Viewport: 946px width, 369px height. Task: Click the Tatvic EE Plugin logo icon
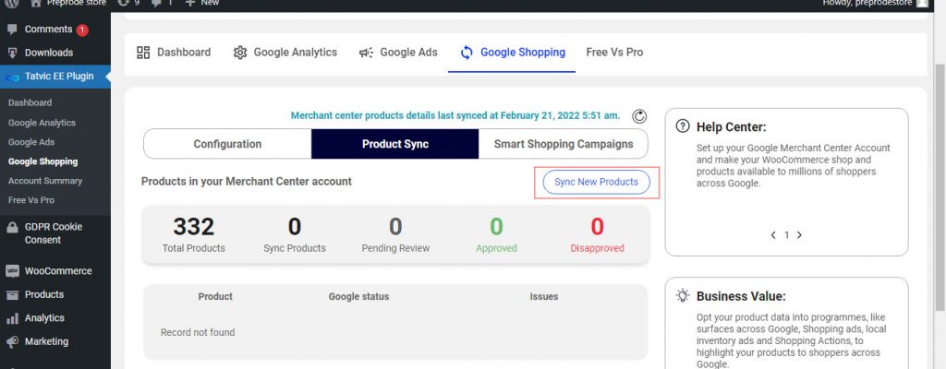pos(12,77)
